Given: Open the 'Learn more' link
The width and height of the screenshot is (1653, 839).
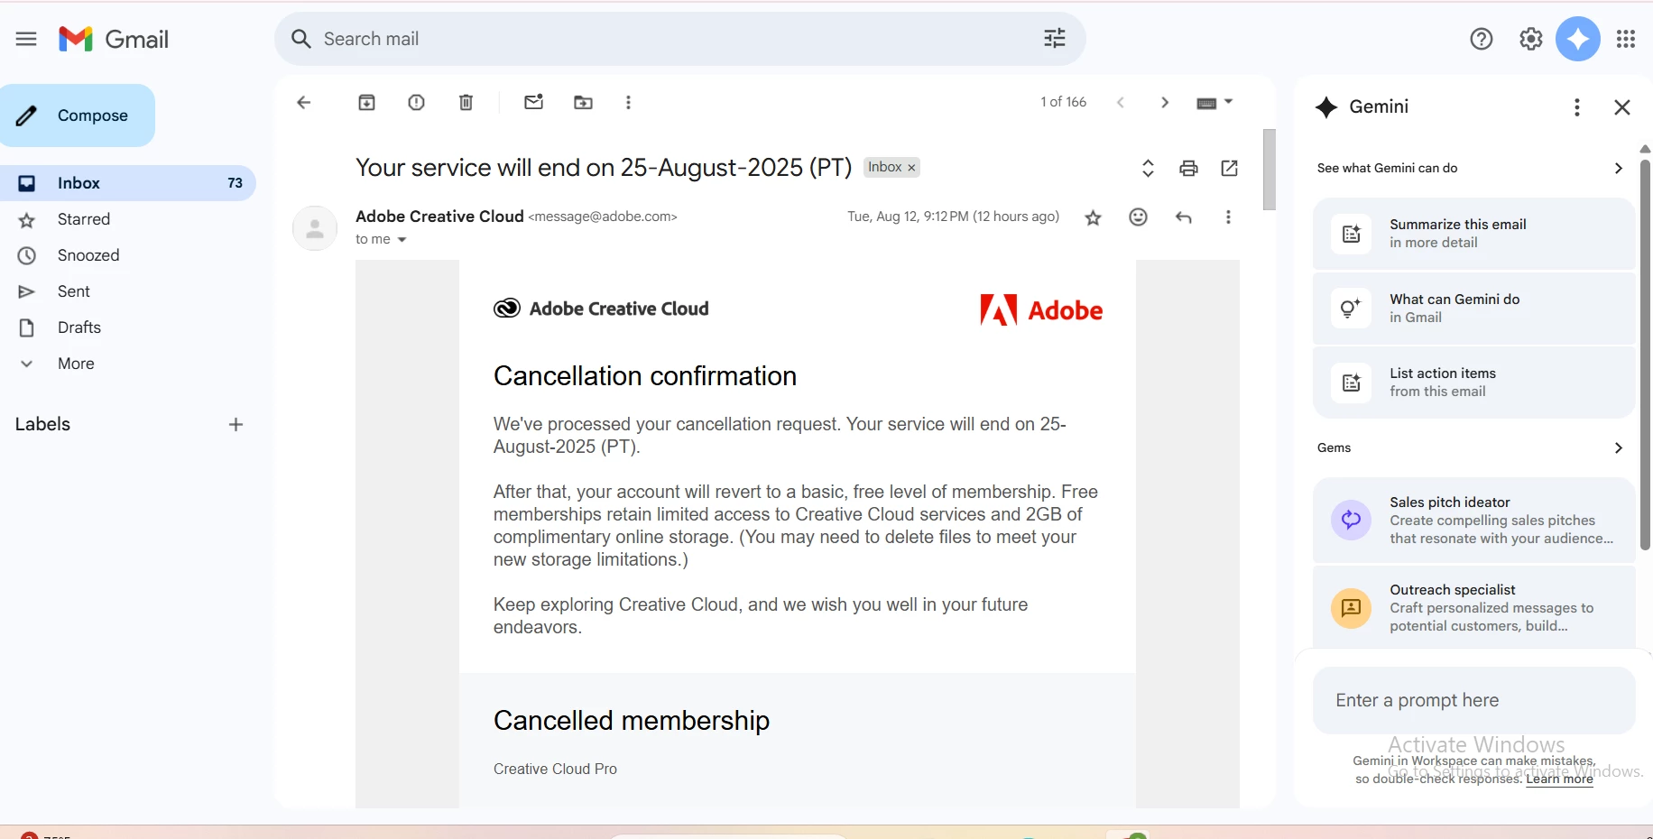Looking at the screenshot, I should (1559, 779).
